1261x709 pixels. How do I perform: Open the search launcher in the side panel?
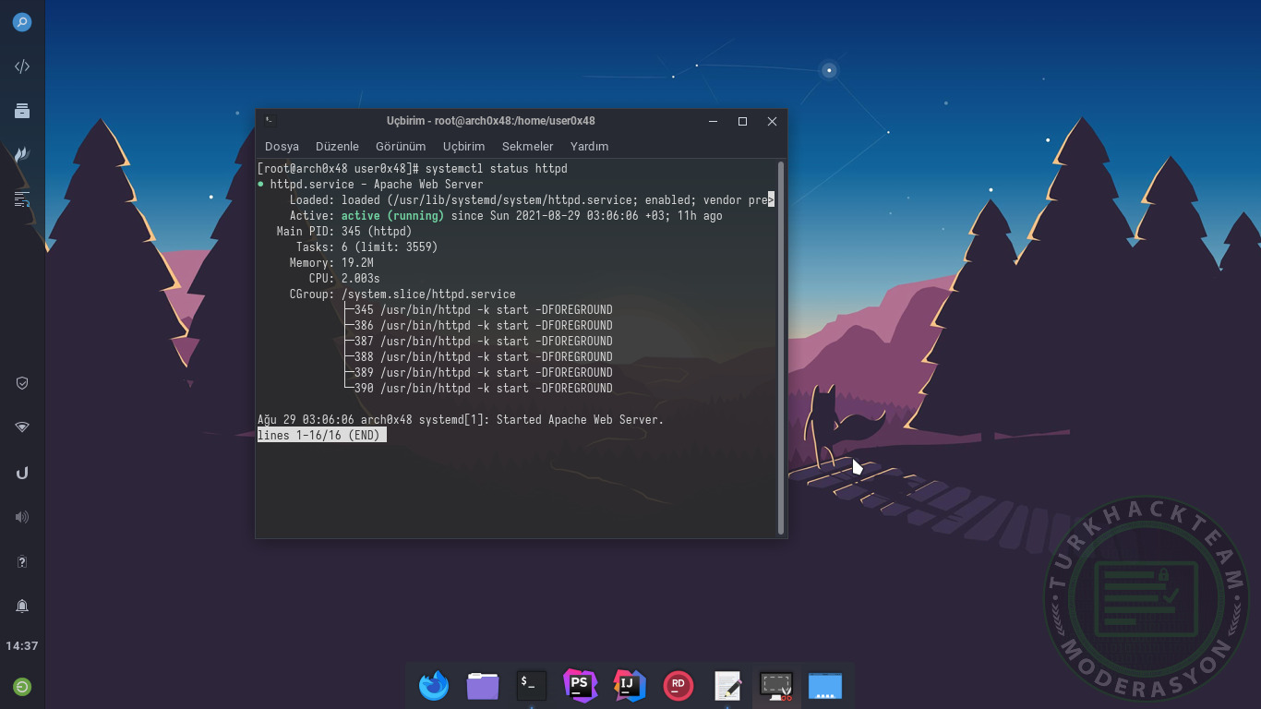pyautogui.click(x=22, y=22)
